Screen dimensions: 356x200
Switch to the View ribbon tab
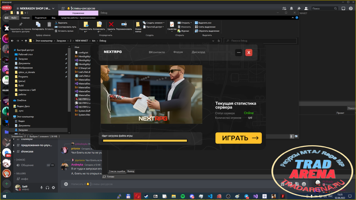53,18
